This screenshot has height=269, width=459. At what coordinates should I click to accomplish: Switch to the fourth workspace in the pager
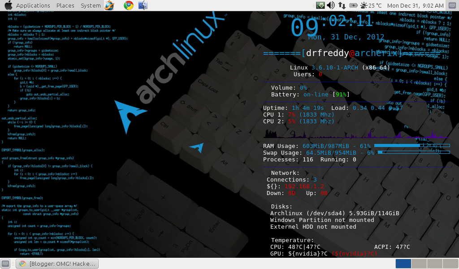pos(450,264)
